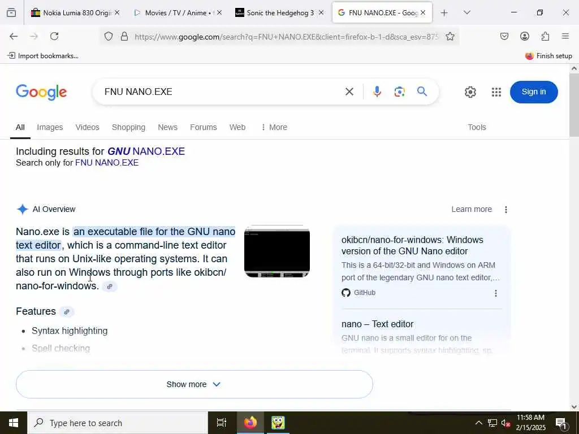Open tracking protection shield icon
Screen dimensions: 579x434
tap(108, 36)
